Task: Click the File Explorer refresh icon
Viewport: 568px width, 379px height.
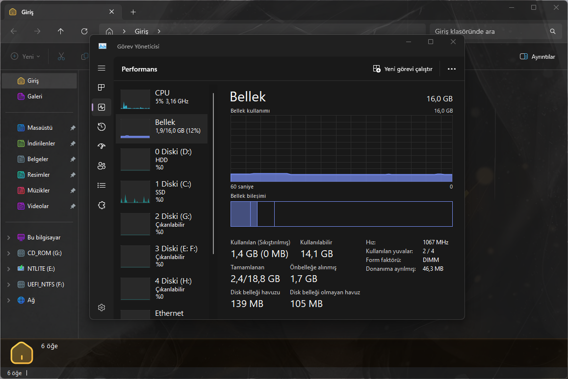Action: [84, 31]
